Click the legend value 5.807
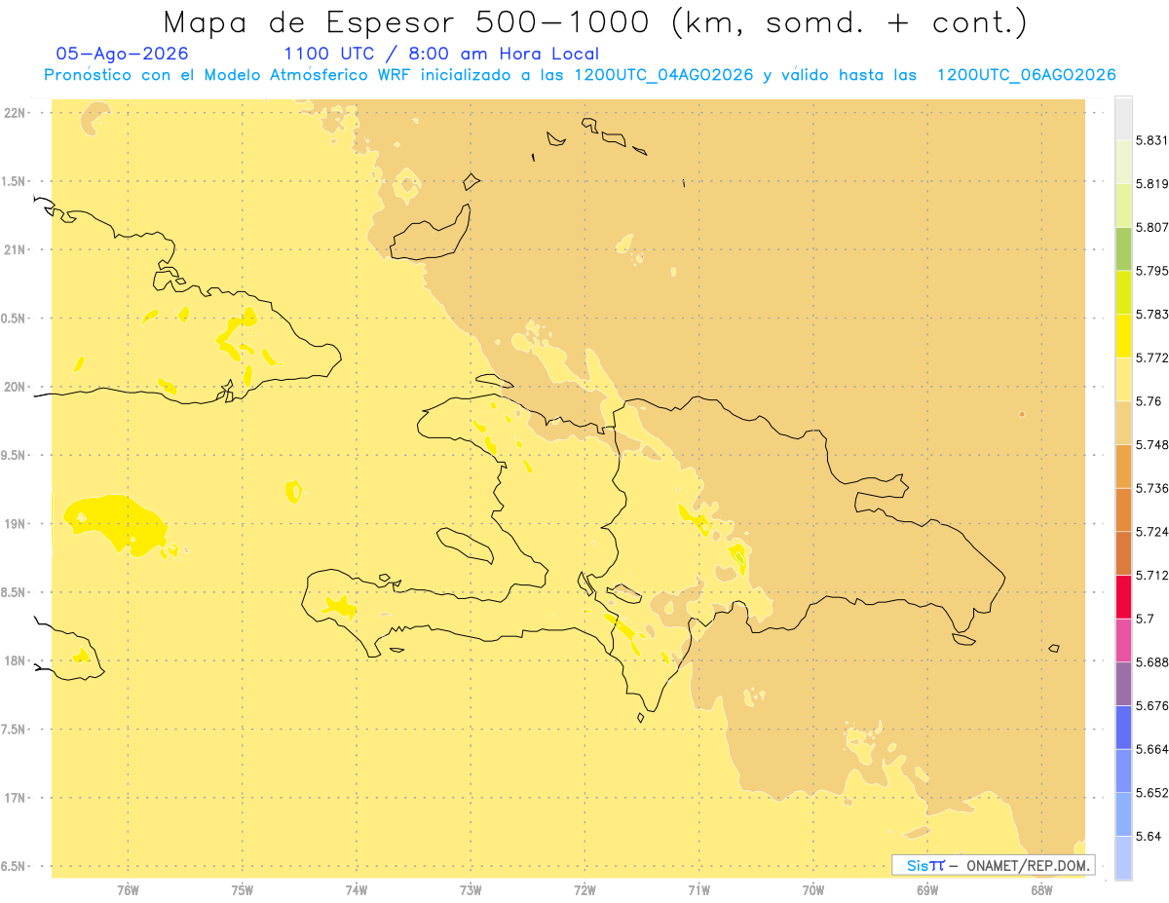 1152,227
